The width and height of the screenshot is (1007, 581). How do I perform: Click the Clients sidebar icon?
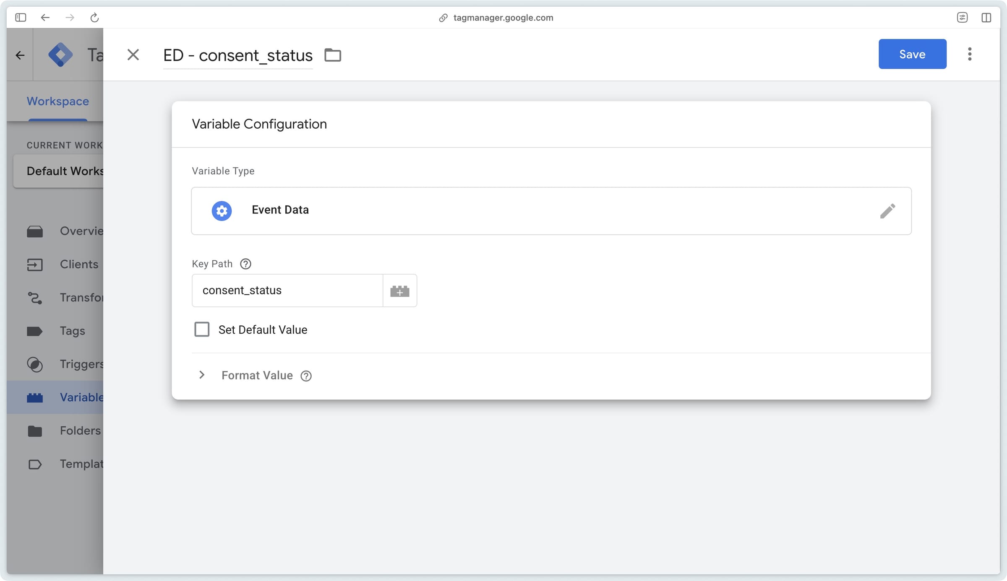tap(35, 265)
